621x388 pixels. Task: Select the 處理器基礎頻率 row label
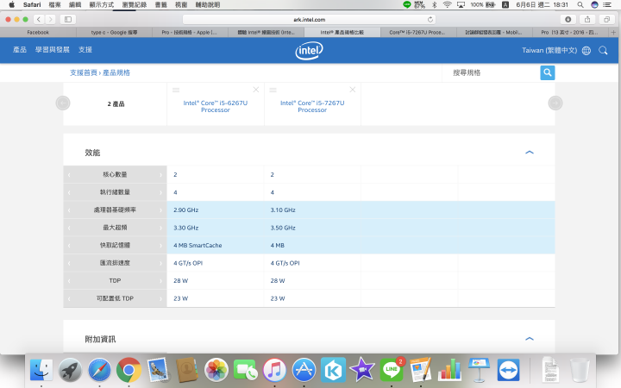point(115,210)
